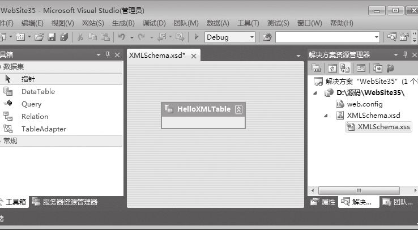Click the Copy Web Site icon
The width and height of the screenshot is (418, 230).
pos(378,68)
